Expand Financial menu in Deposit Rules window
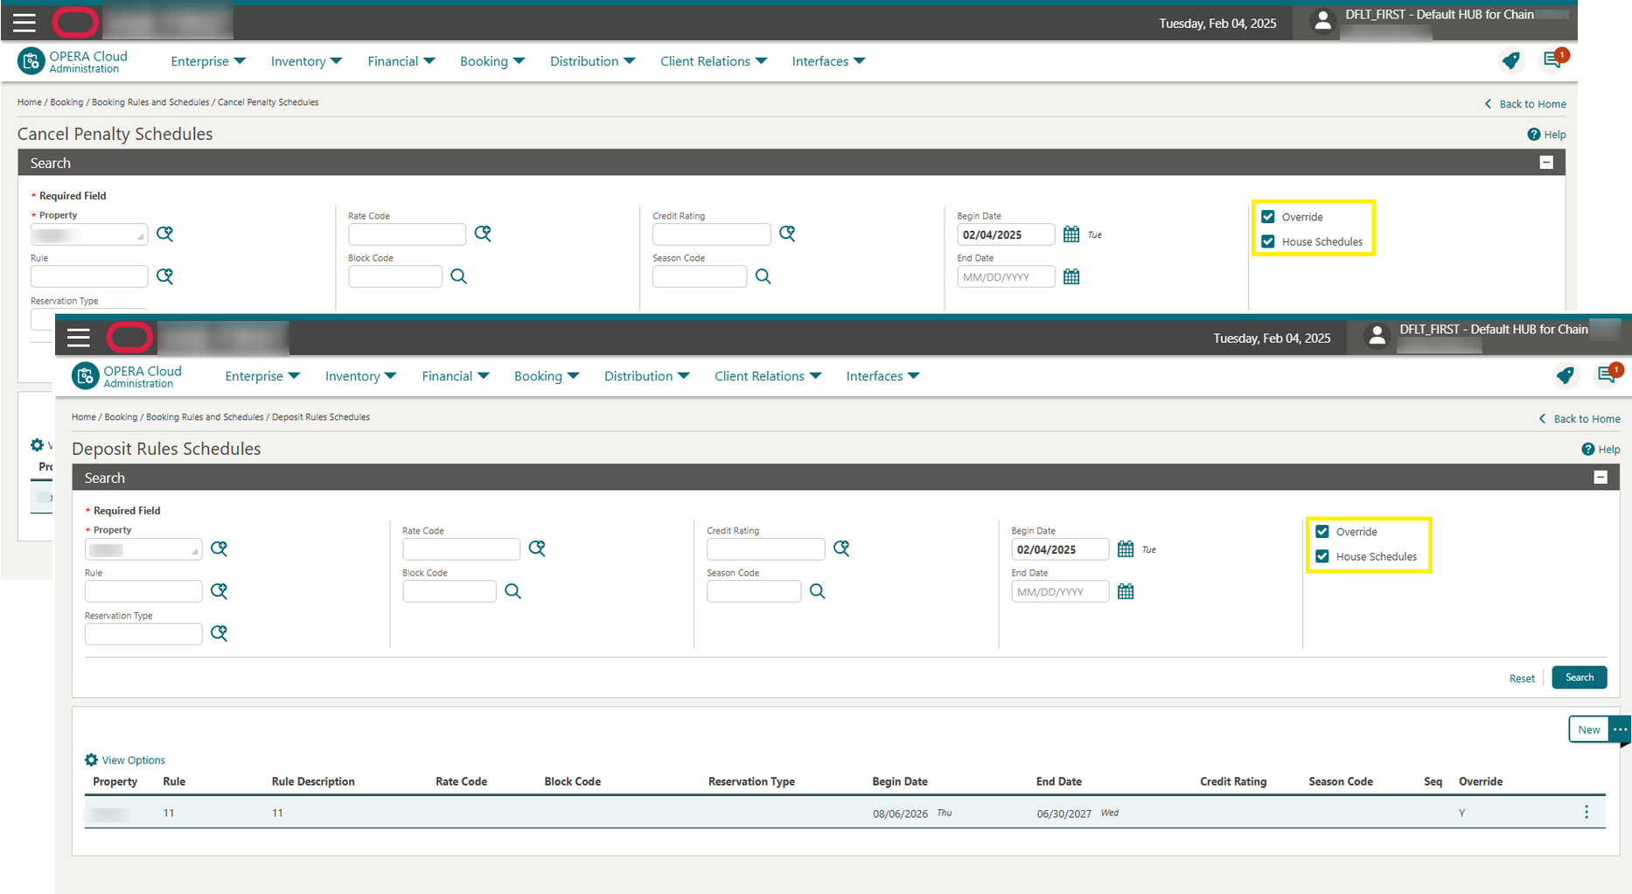Viewport: 1632px width, 894px height. pyautogui.click(x=456, y=376)
